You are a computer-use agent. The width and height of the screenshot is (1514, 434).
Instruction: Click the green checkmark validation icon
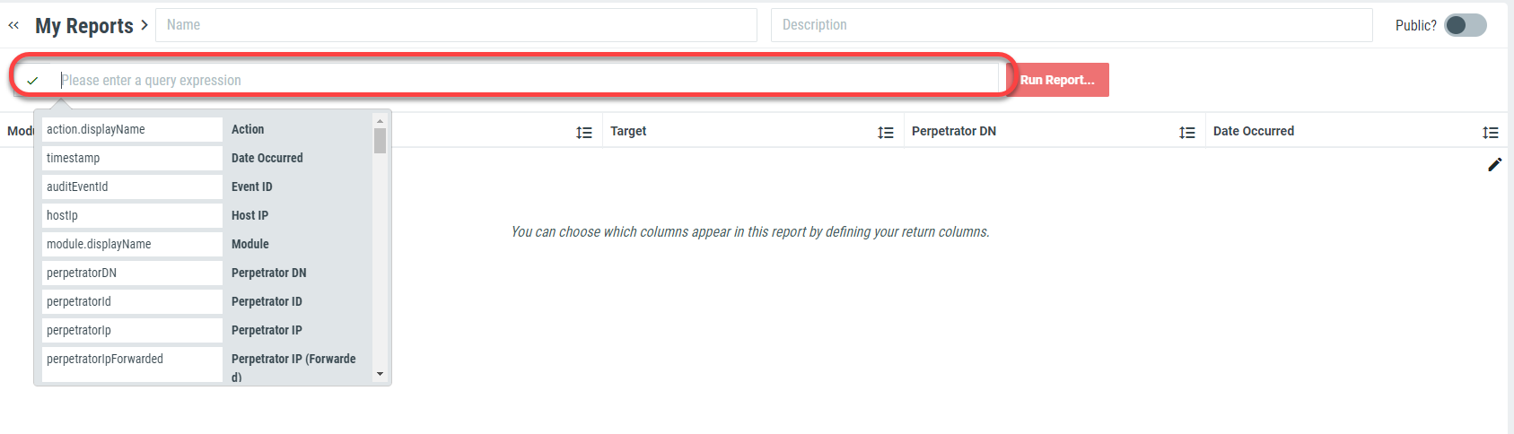click(x=32, y=81)
